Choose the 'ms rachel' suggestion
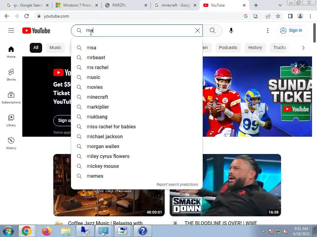 137,68
